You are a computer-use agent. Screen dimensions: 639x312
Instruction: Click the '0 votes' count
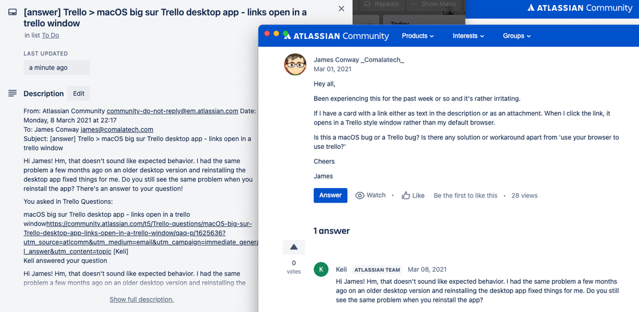pos(294,267)
